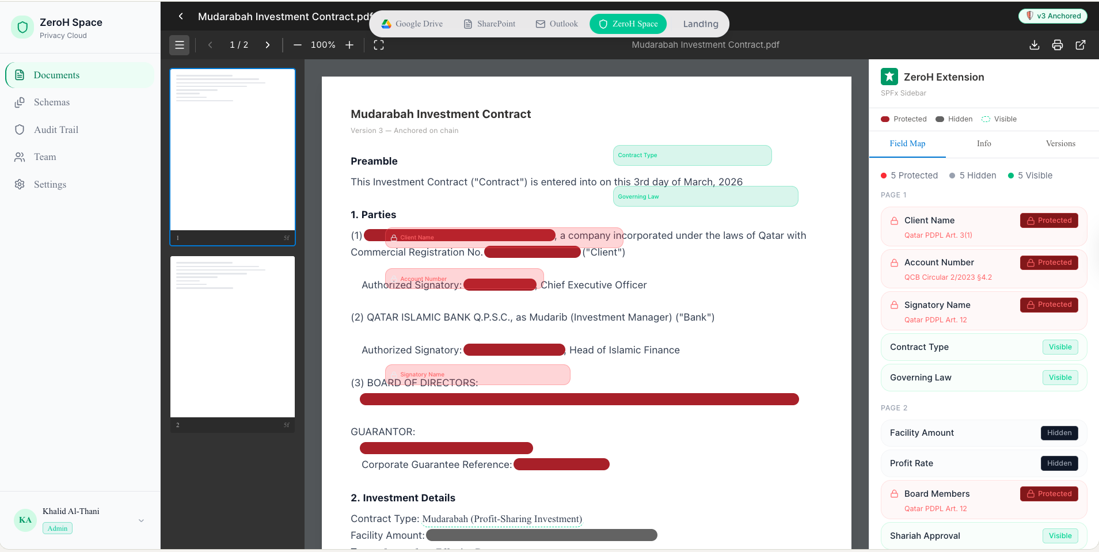Click Protected badge on Signatory Name
Image resolution: width=1099 pixels, height=552 pixels.
point(1049,304)
